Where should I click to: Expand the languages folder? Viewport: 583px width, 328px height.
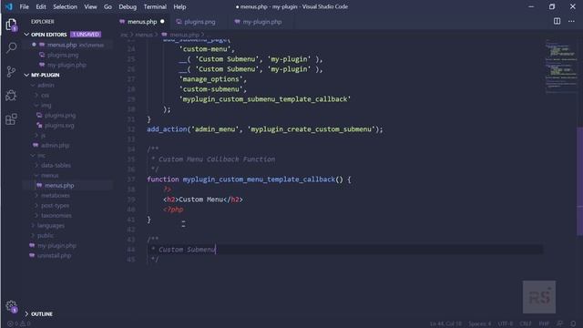pyautogui.click(x=51, y=225)
